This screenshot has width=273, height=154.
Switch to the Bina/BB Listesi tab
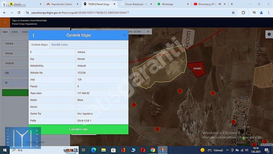[60, 45]
